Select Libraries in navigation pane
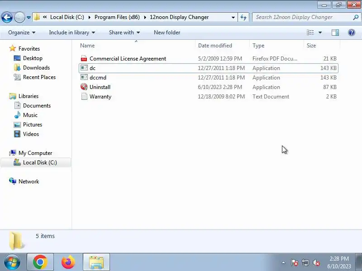The image size is (362, 271). tap(29, 96)
